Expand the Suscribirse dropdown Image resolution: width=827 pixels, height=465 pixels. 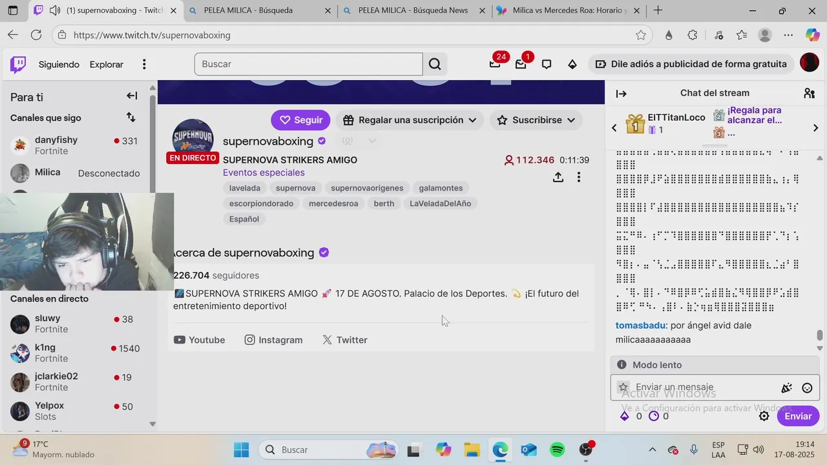536,120
